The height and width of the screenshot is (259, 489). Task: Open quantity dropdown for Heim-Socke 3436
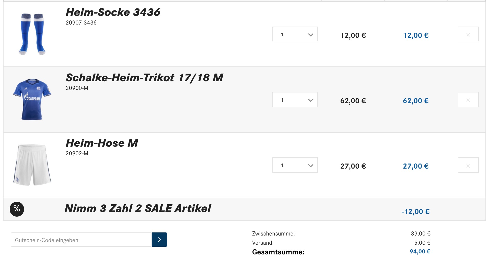coord(295,34)
